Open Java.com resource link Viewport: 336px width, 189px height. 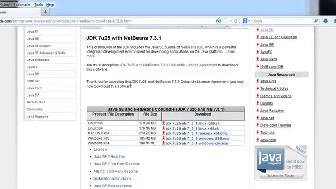268,140
